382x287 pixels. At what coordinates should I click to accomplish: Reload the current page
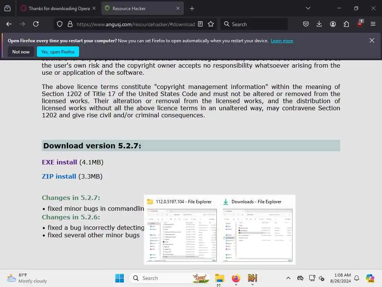click(36, 24)
